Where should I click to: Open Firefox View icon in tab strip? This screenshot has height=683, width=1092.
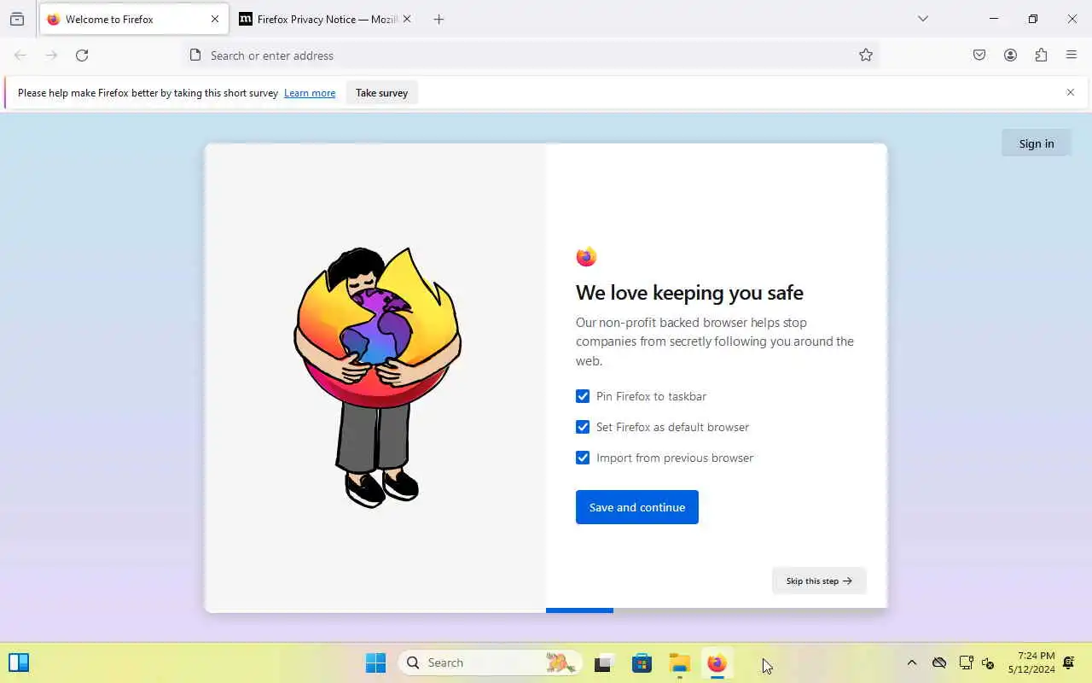click(17, 19)
